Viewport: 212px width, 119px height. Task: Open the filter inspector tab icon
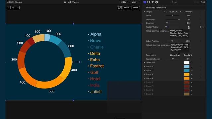click(152, 2)
